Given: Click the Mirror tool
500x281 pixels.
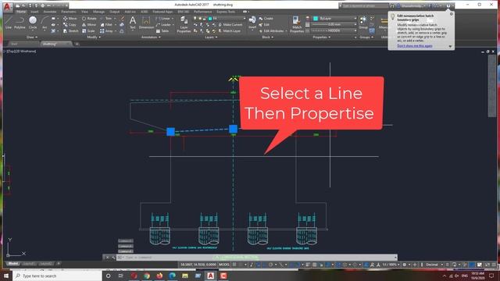Looking at the screenshot, I should tap(89, 24).
